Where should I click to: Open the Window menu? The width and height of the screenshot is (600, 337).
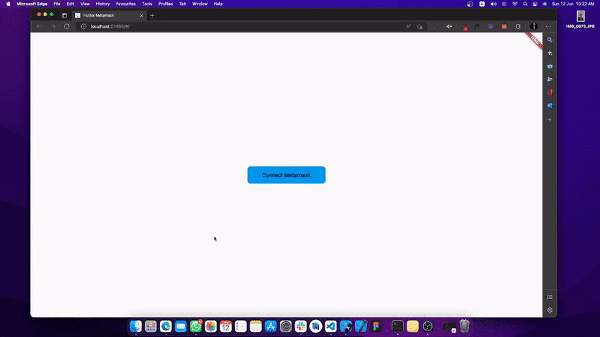click(200, 4)
